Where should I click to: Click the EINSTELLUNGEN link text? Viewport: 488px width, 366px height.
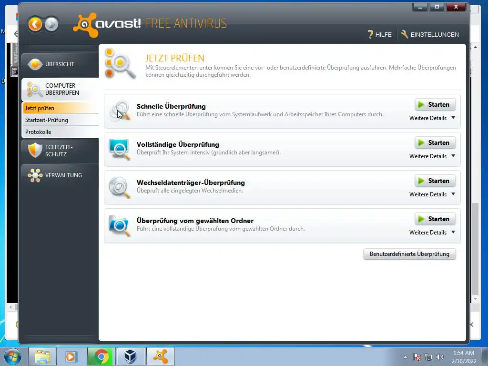(435, 34)
